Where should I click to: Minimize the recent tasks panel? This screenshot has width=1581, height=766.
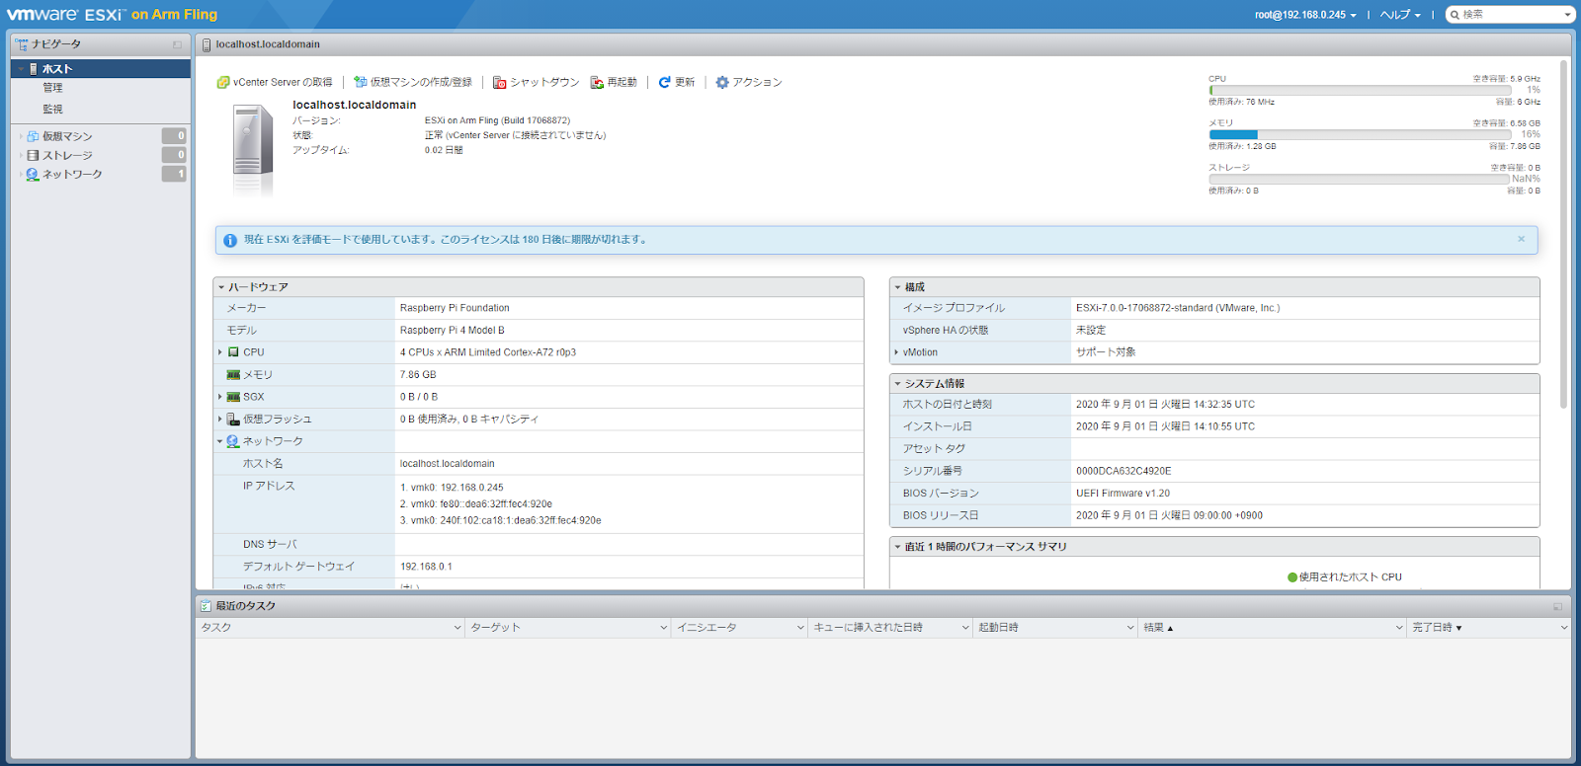[x=1558, y=606]
